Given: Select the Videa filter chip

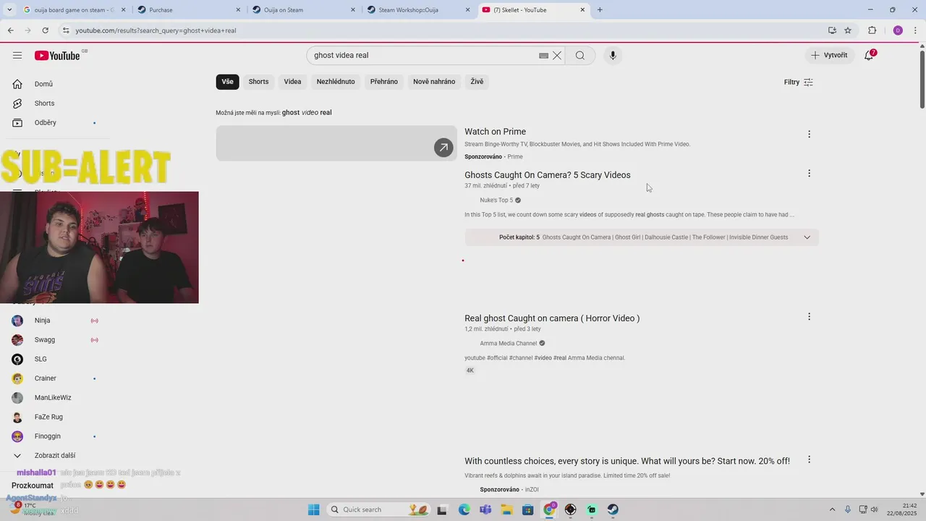Looking at the screenshot, I should (x=292, y=82).
